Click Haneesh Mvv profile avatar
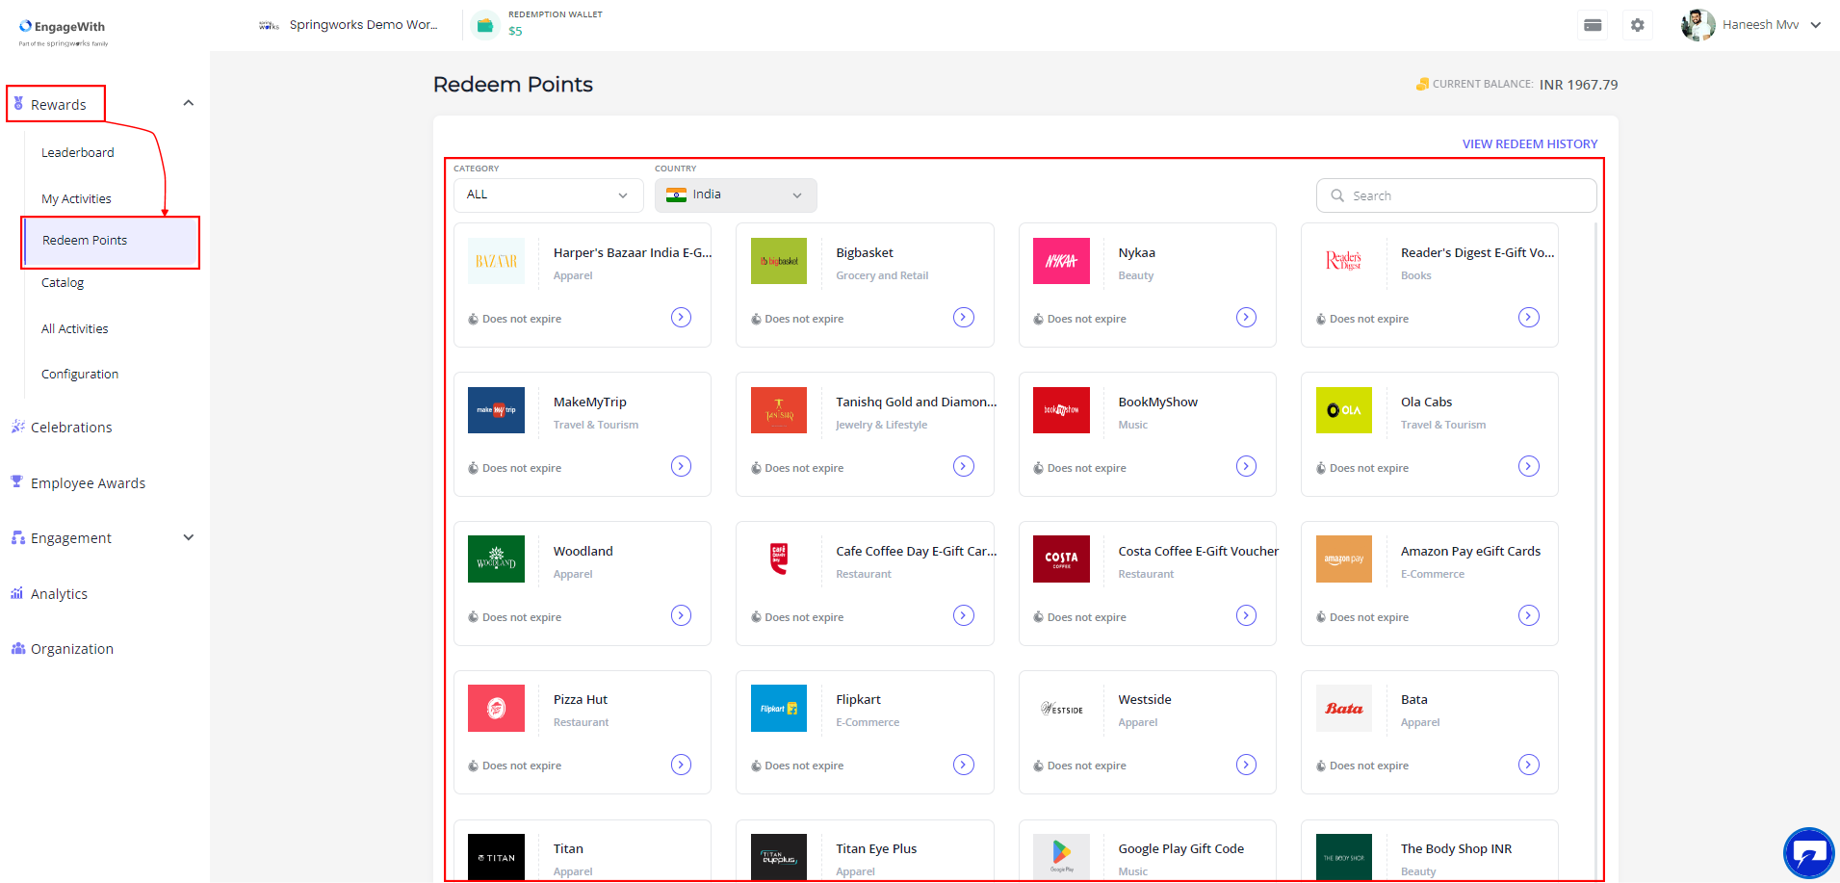 1697,25
